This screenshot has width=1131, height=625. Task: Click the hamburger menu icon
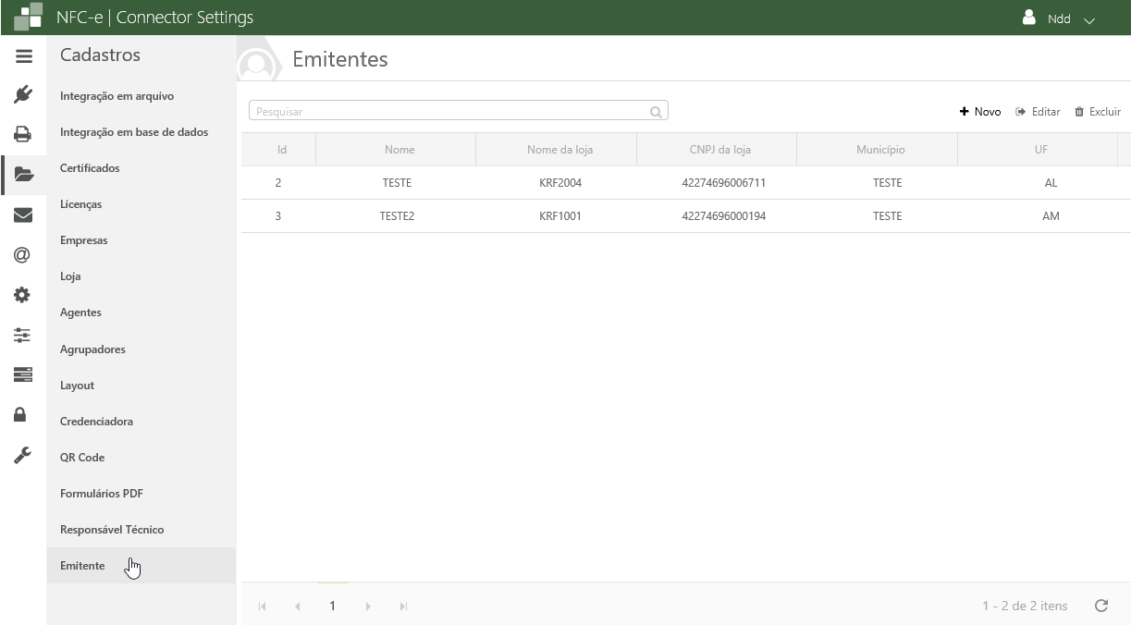tap(23, 56)
